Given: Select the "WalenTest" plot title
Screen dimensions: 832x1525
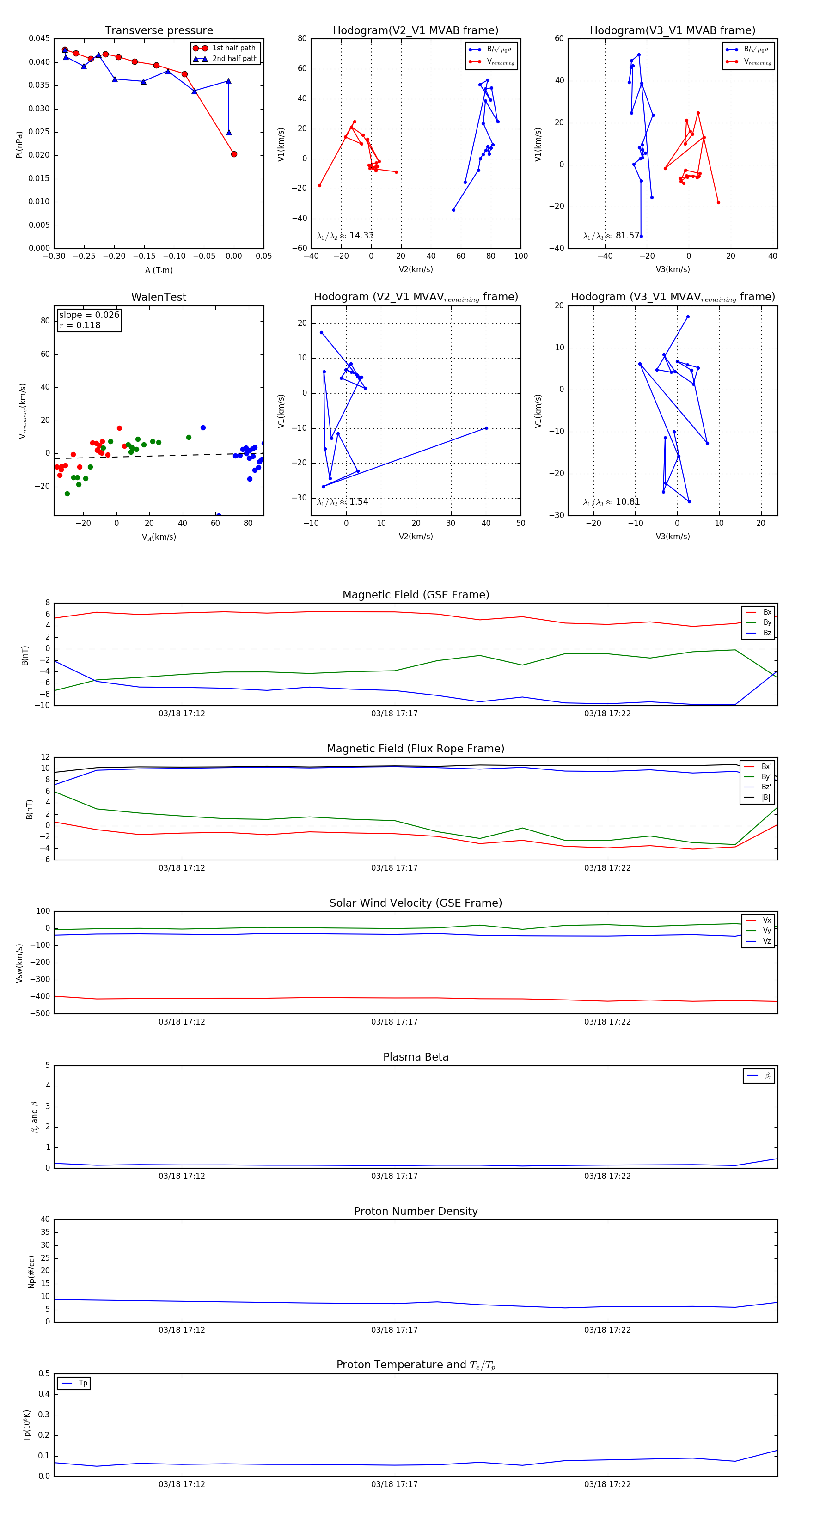Looking at the screenshot, I should 159,297.
